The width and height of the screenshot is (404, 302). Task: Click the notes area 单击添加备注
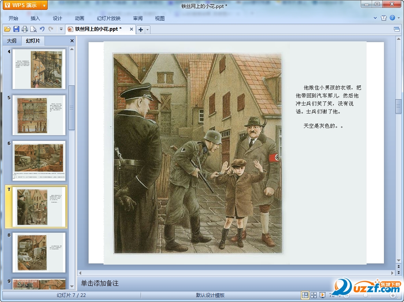[100, 283]
